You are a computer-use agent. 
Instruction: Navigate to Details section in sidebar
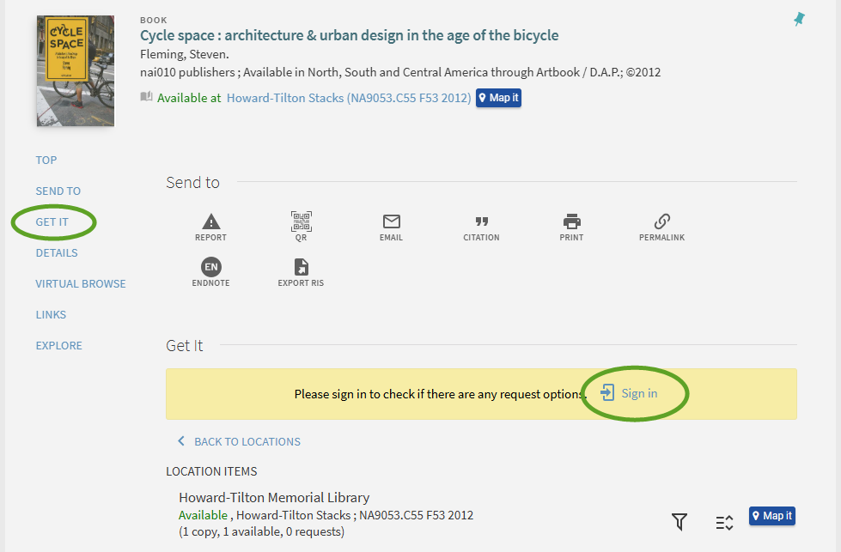point(57,252)
